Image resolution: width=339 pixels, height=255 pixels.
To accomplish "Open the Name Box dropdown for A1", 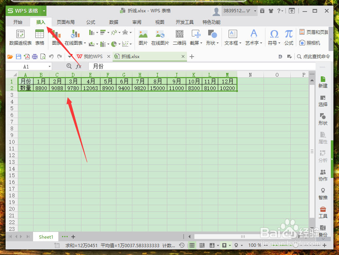I will coord(49,67).
